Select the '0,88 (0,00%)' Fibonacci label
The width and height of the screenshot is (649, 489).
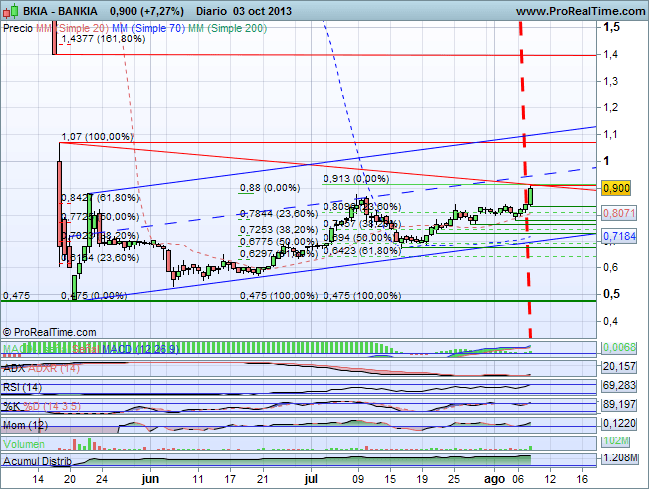tap(270, 188)
